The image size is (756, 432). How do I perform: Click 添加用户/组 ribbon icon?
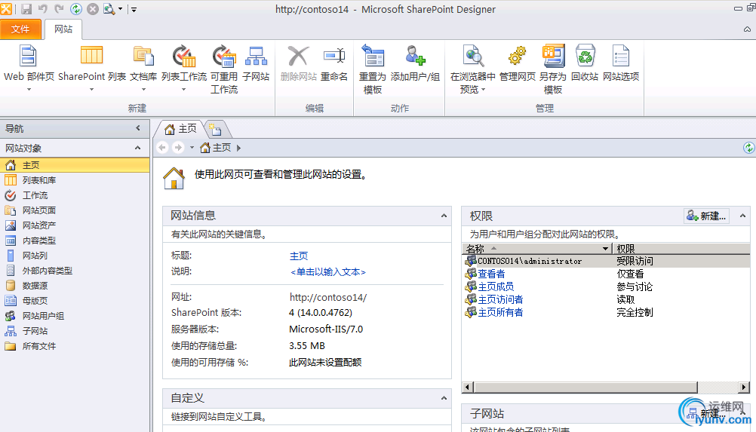tap(415, 56)
